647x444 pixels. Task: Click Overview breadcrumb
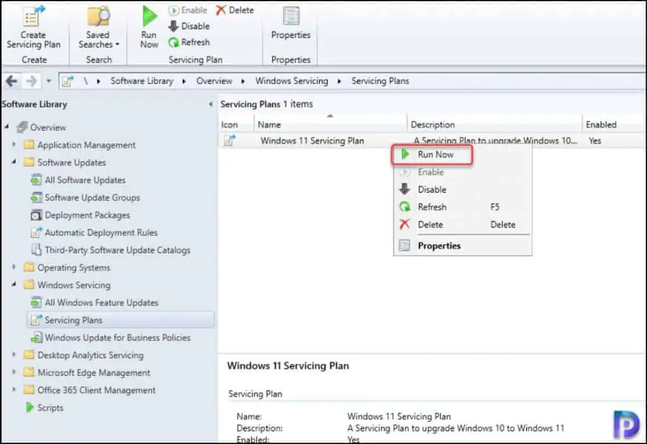214,81
